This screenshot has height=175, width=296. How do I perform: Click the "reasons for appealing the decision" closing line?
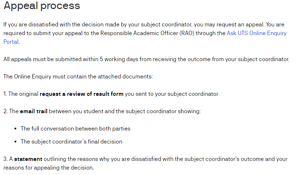point(48,168)
